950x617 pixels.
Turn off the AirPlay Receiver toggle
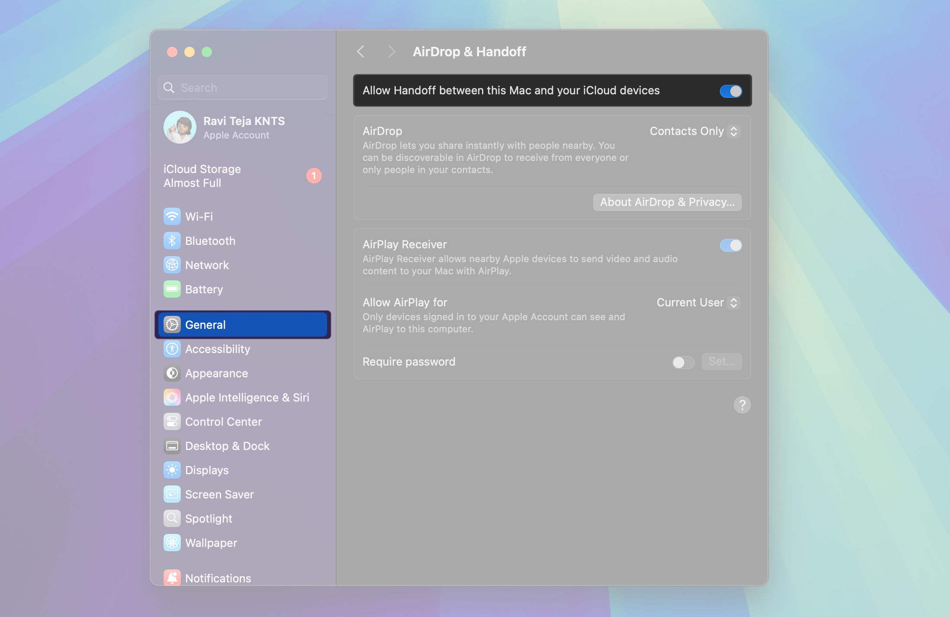pos(731,245)
